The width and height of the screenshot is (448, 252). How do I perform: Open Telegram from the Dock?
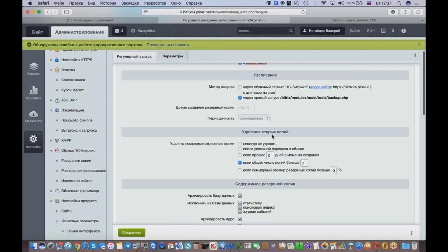(x=128, y=246)
